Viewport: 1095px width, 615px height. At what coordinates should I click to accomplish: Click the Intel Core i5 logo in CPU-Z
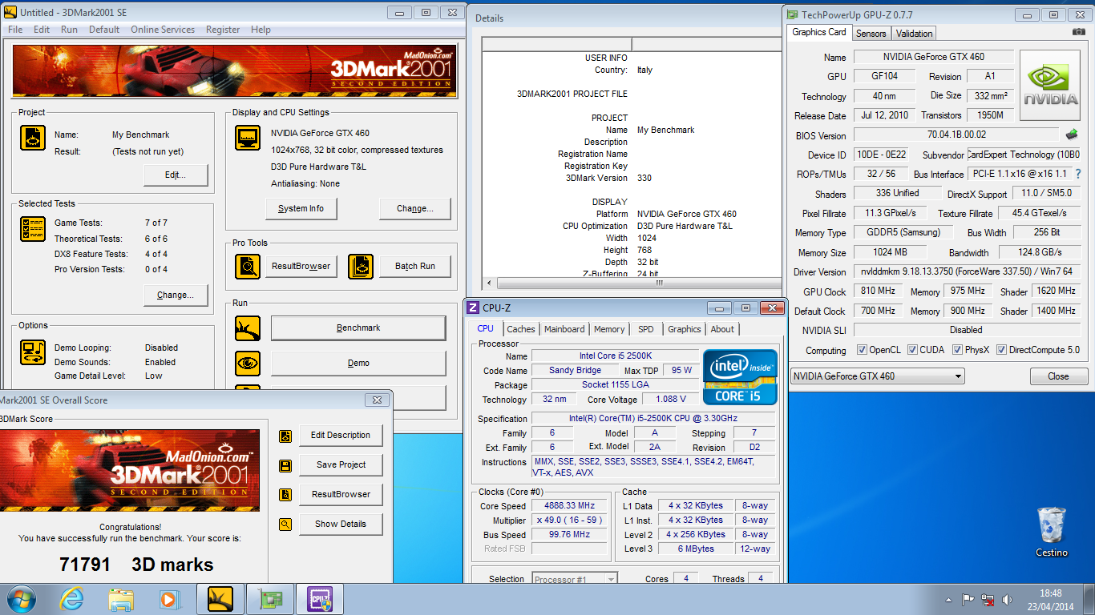[x=741, y=376]
